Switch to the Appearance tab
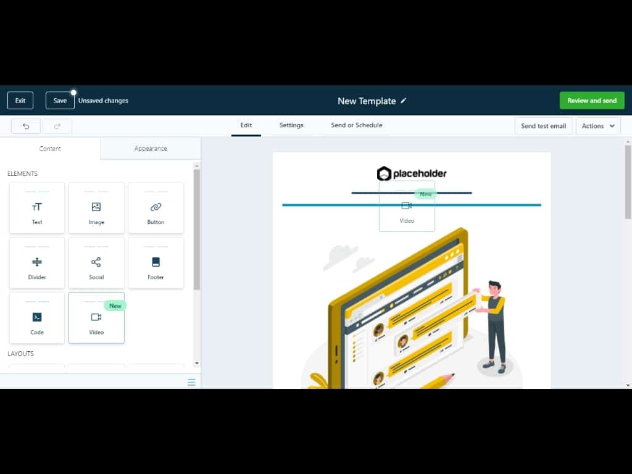The image size is (632, 474). click(x=151, y=149)
